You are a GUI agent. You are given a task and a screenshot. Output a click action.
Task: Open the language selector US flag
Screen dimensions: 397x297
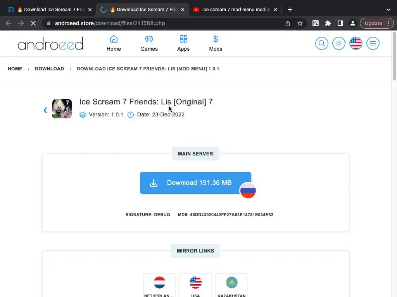(x=356, y=43)
